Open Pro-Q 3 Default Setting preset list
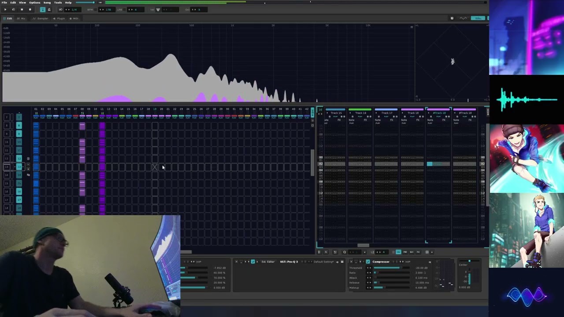The image size is (564, 317). pyautogui.click(x=324, y=262)
